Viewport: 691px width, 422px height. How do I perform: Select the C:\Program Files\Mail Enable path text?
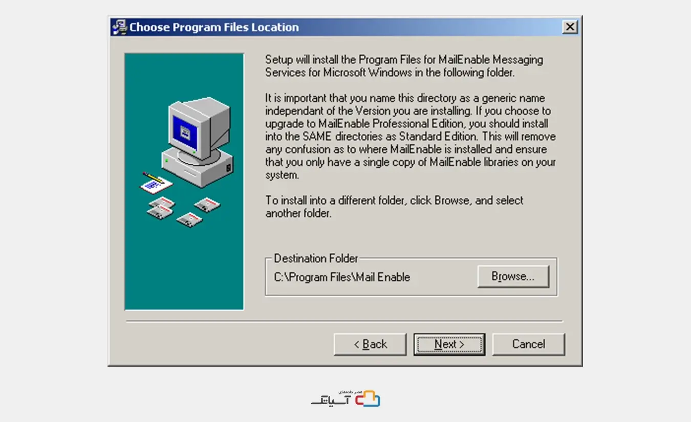coord(342,277)
